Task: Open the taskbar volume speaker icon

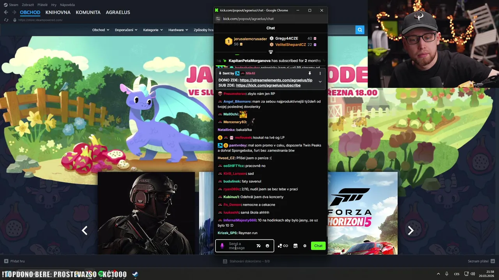Action: [473, 274]
